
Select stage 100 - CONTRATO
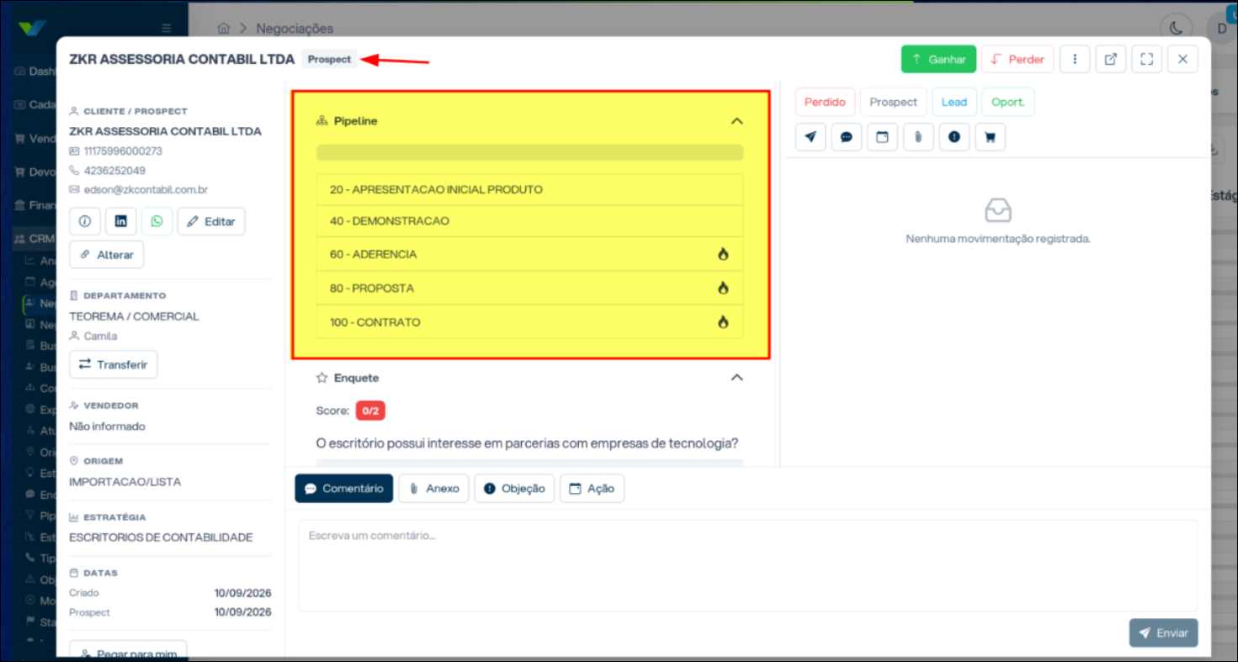click(x=530, y=322)
